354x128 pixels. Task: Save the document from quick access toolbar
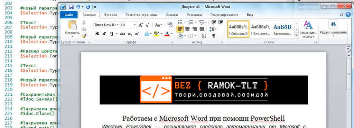point(71,7)
